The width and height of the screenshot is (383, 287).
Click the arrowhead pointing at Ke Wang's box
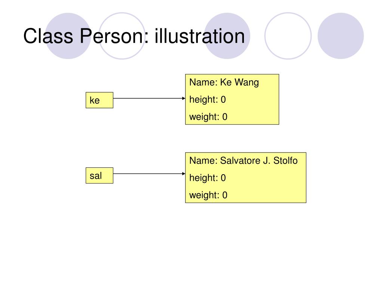tap(184, 98)
